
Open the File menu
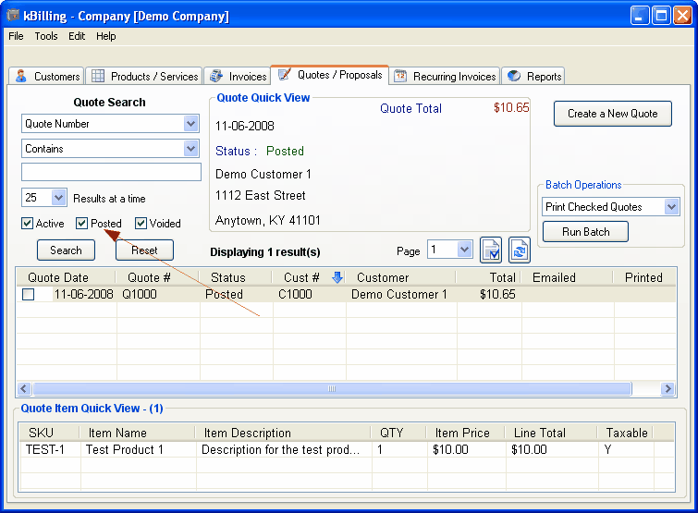point(16,36)
